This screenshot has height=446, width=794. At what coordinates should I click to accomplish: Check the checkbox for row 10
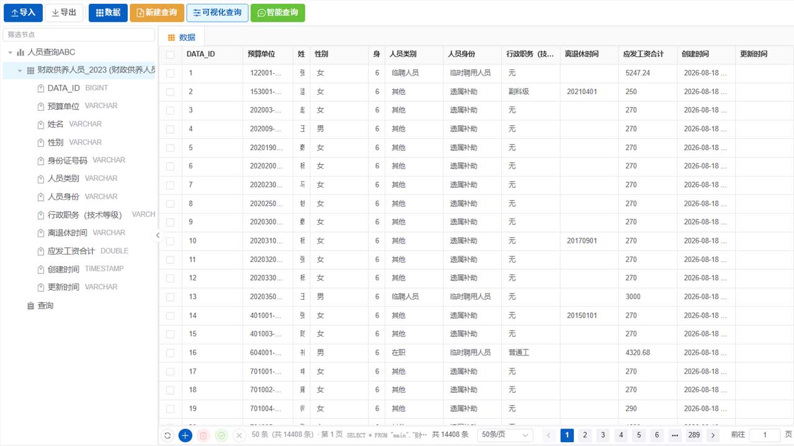coord(170,241)
